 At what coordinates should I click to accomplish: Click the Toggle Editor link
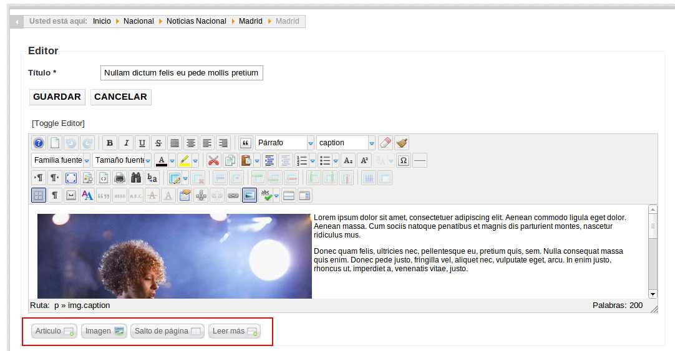pos(58,123)
